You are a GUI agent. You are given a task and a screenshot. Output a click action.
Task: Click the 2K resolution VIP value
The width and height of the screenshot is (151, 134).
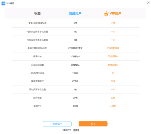point(113,73)
